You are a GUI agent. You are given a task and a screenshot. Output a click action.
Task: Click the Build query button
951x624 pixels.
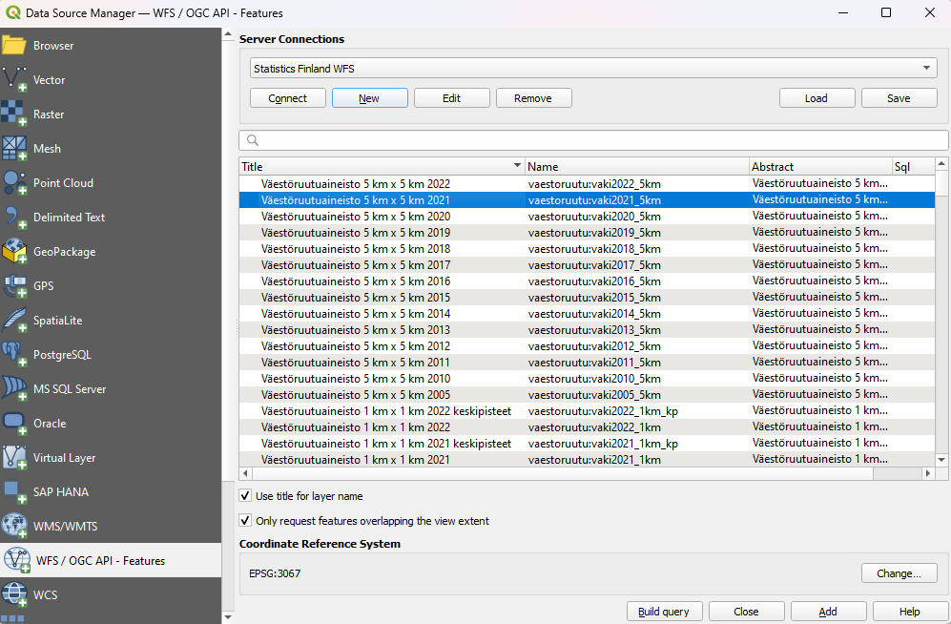[664, 612]
